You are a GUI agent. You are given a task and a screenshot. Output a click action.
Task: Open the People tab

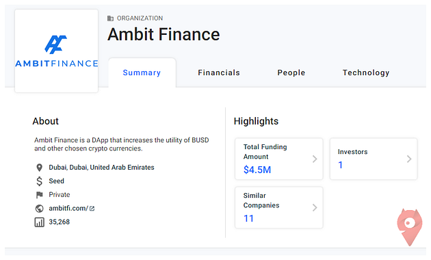point(291,73)
